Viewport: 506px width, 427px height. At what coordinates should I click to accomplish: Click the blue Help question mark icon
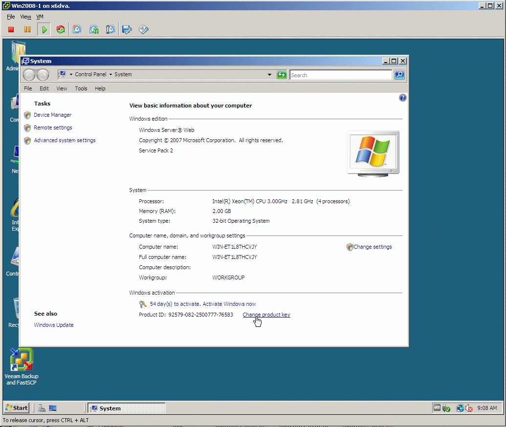click(x=402, y=98)
